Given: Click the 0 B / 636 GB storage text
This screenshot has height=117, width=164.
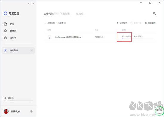Looking at the screenshot, I should [x=9, y=98].
